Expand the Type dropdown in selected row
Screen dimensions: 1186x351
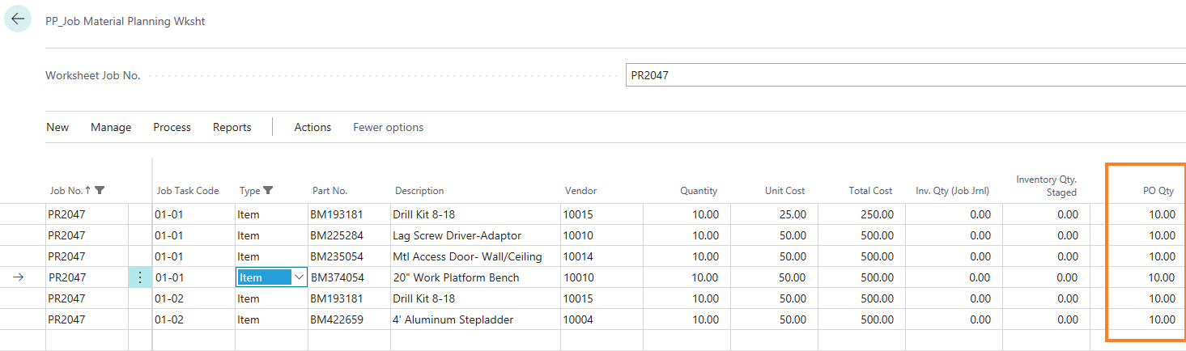[299, 277]
